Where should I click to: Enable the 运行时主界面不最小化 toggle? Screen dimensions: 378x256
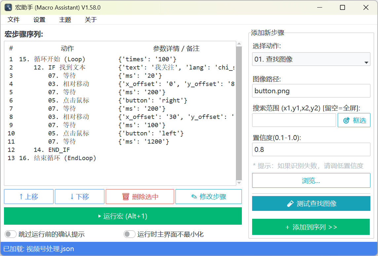point(129,234)
